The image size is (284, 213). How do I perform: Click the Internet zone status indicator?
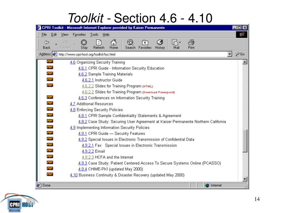(x=213, y=185)
